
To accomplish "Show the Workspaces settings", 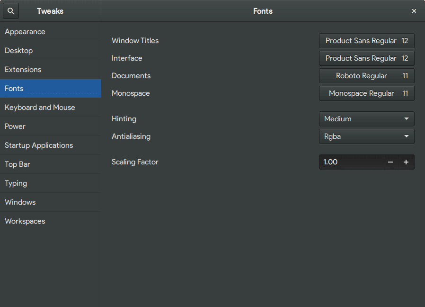I will pos(25,221).
